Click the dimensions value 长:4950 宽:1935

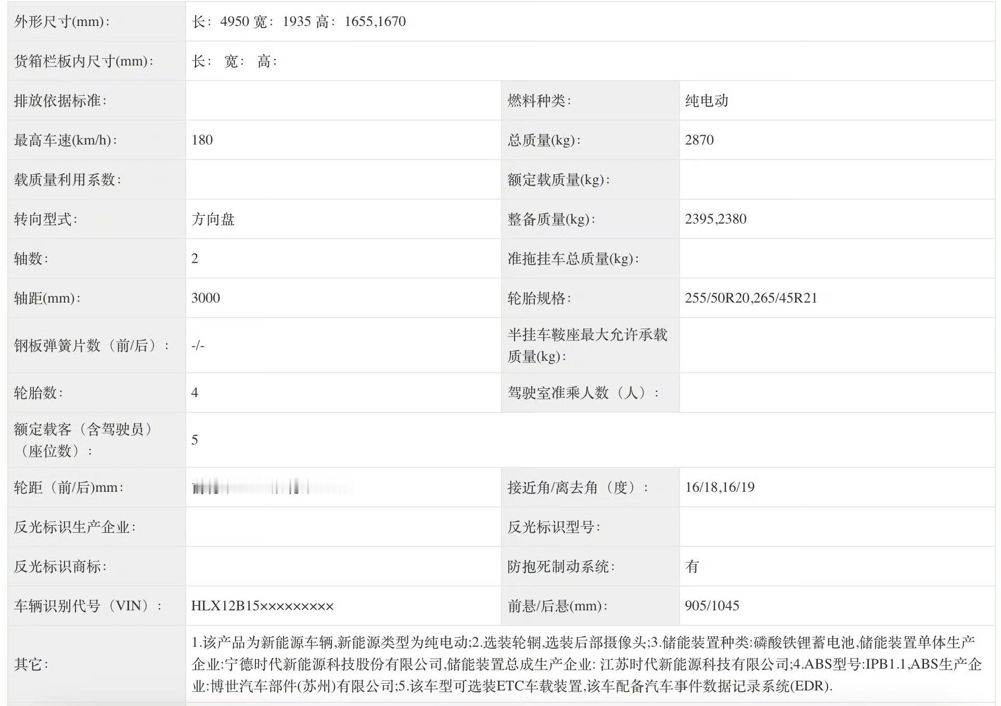(x=251, y=22)
